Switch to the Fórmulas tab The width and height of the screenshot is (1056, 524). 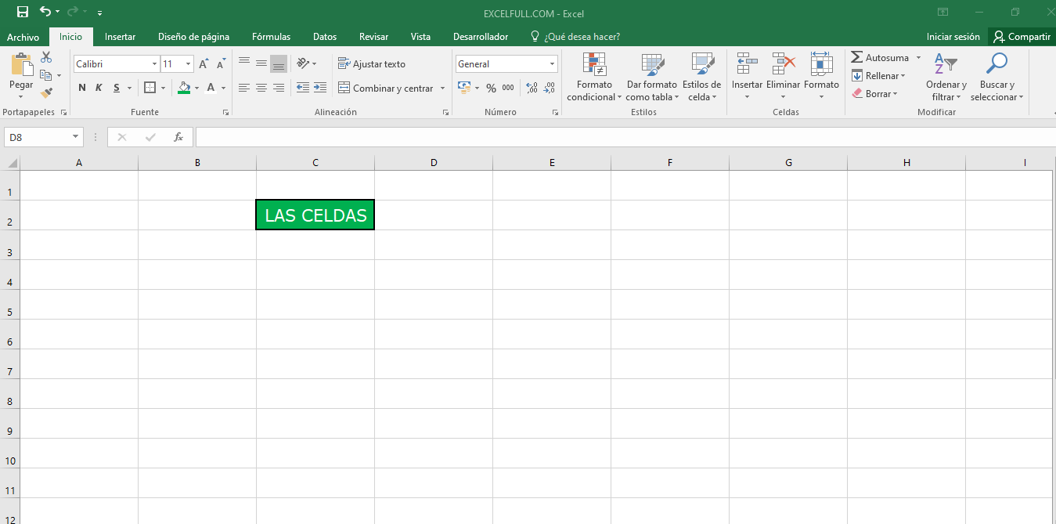click(x=271, y=37)
